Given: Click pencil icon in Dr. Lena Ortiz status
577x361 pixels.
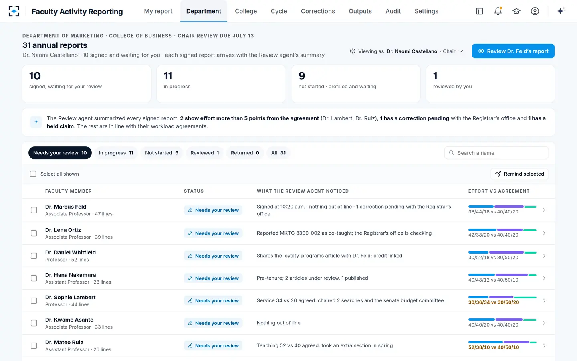Looking at the screenshot, I should [x=190, y=233].
